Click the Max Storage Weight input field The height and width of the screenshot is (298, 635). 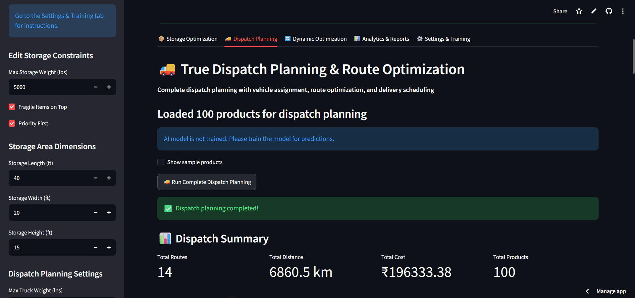[x=49, y=87]
